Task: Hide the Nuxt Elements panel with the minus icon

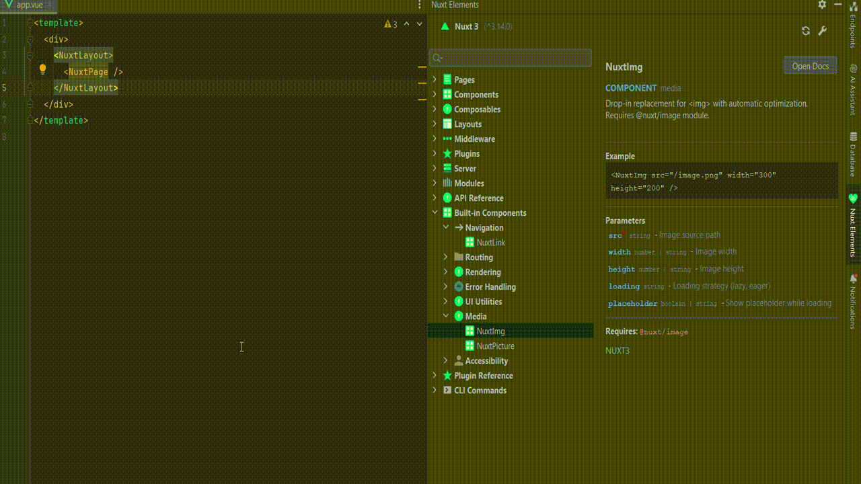Action: 837,5
